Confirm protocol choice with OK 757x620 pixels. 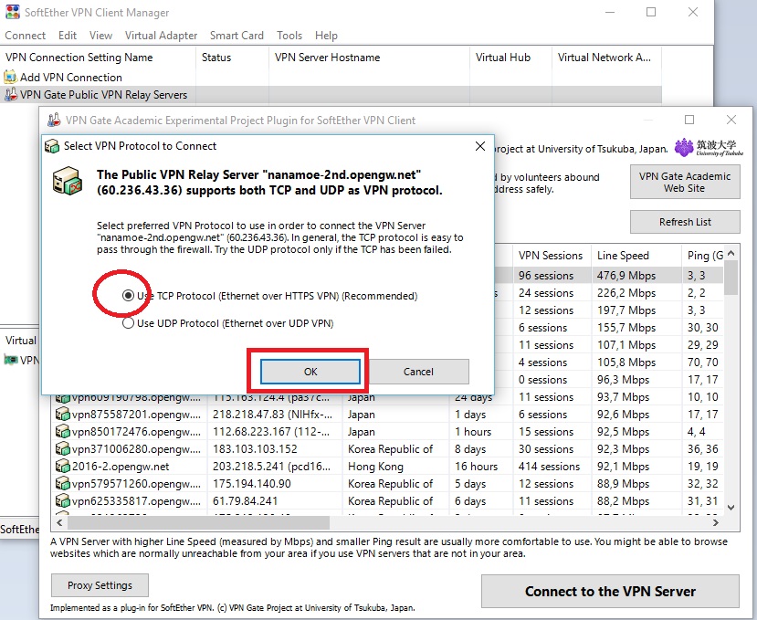coord(309,373)
